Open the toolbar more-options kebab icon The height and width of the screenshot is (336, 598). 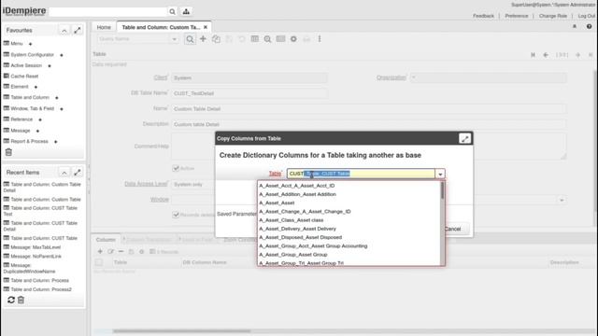click(x=320, y=39)
